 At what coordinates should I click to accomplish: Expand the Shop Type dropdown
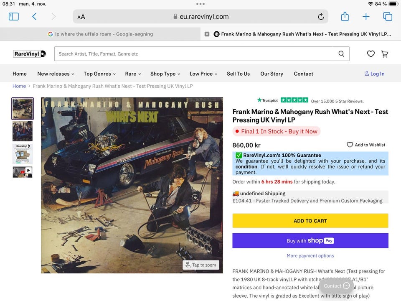165,74
